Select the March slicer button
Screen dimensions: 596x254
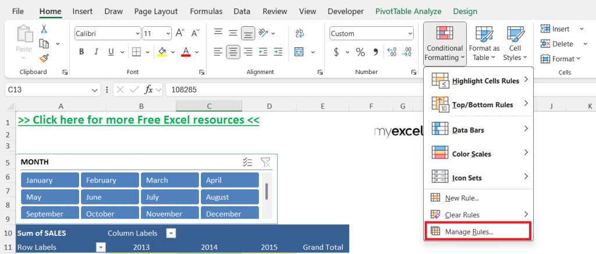(170, 180)
